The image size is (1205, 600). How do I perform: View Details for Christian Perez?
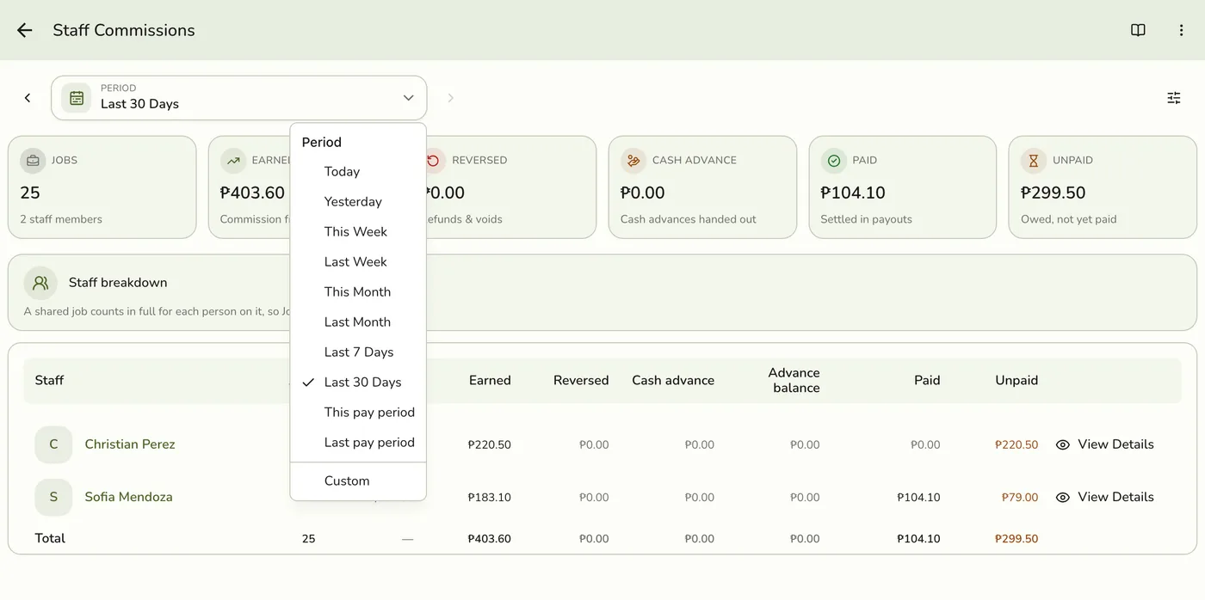point(1105,444)
